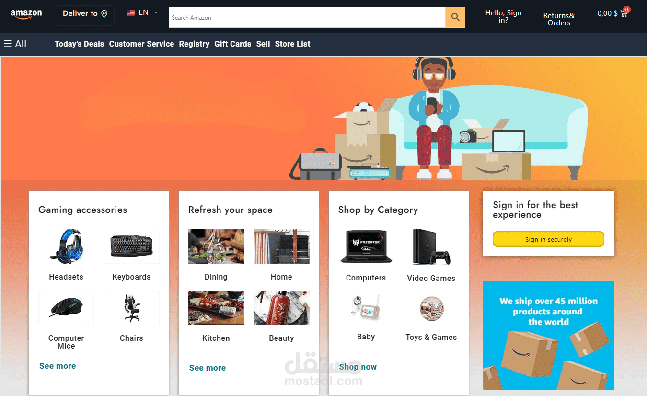This screenshot has height=396, width=647.
Task: Click Shop now link
Action: (x=358, y=367)
